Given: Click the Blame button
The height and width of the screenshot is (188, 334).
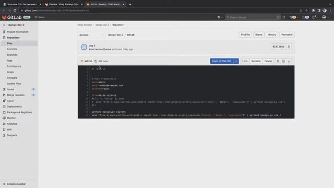Looking at the screenshot, I should pos(259,35).
